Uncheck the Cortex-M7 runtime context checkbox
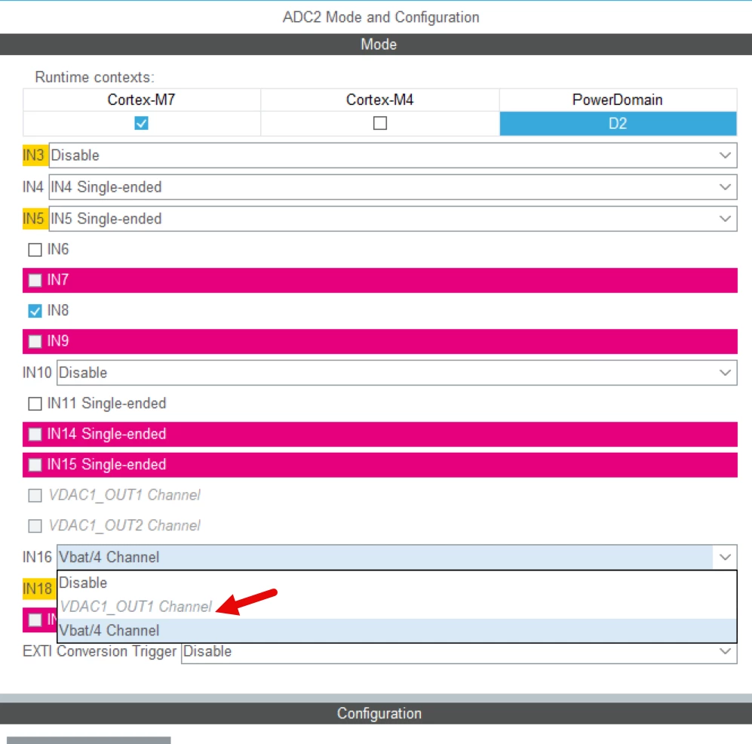 pyautogui.click(x=142, y=123)
